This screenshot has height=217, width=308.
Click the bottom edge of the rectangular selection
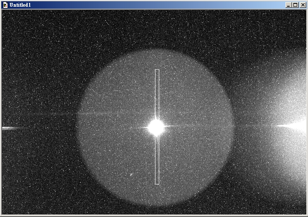click(x=157, y=184)
